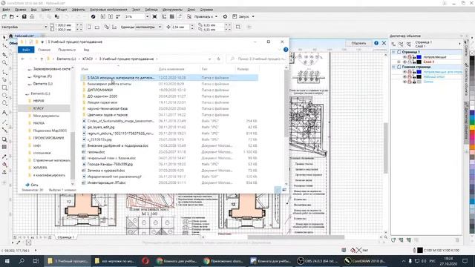Click the blue help icon in the Explorer window
Image resolution: width=475 pixels, height=267 pixels.
point(286,50)
